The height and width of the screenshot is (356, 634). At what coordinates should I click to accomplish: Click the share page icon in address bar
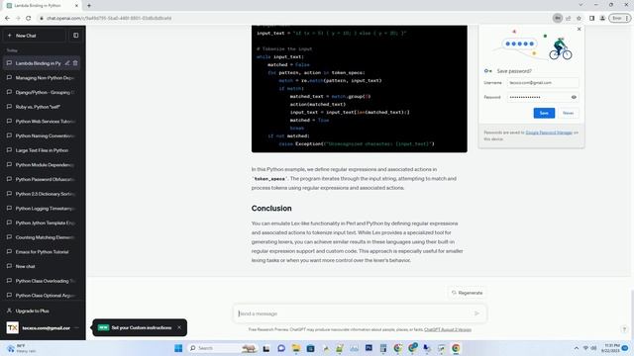(x=568, y=18)
